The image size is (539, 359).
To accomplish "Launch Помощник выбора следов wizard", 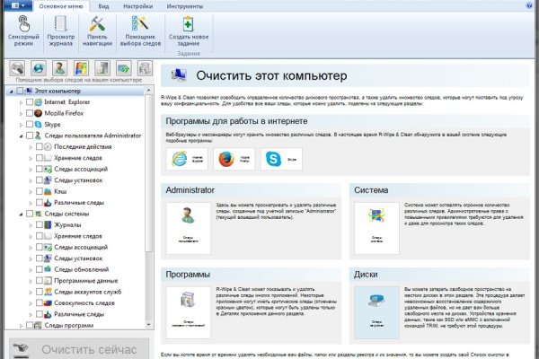I will pos(140,31).
